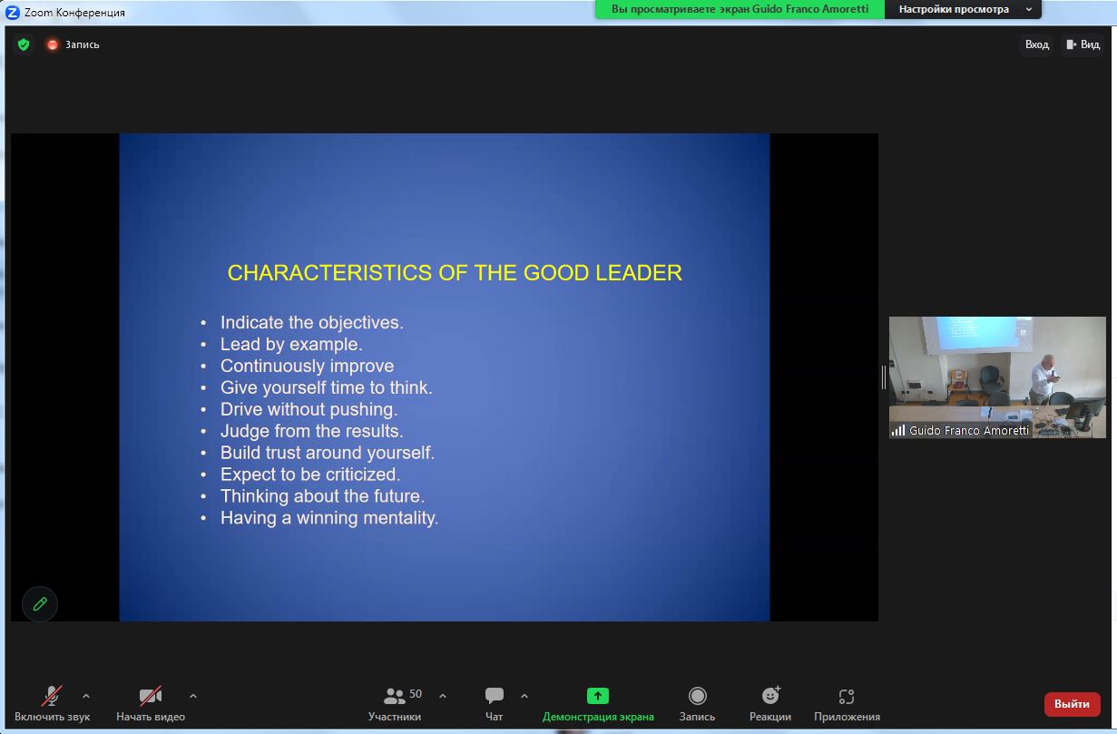Click the Вход sign-in button

click(1036, 44)
